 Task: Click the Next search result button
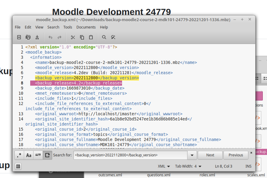[210, 155]
